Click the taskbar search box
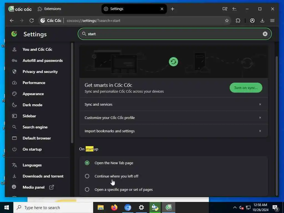This screenshot has height=213, width=284. [x=53, y=207]
